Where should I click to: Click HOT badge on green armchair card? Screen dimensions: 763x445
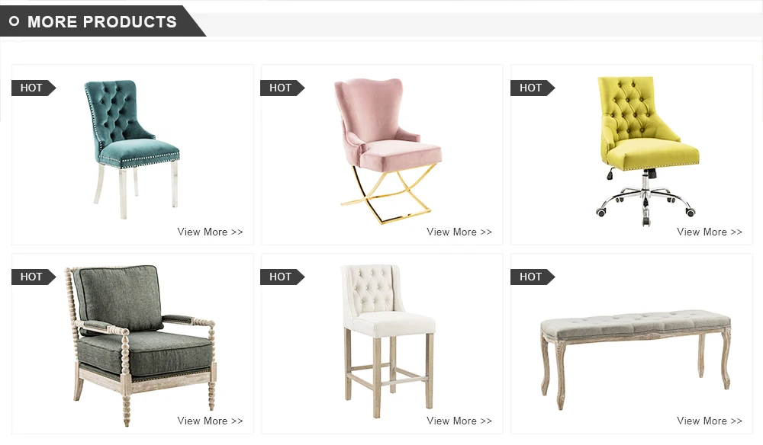(x=34, y=277)
